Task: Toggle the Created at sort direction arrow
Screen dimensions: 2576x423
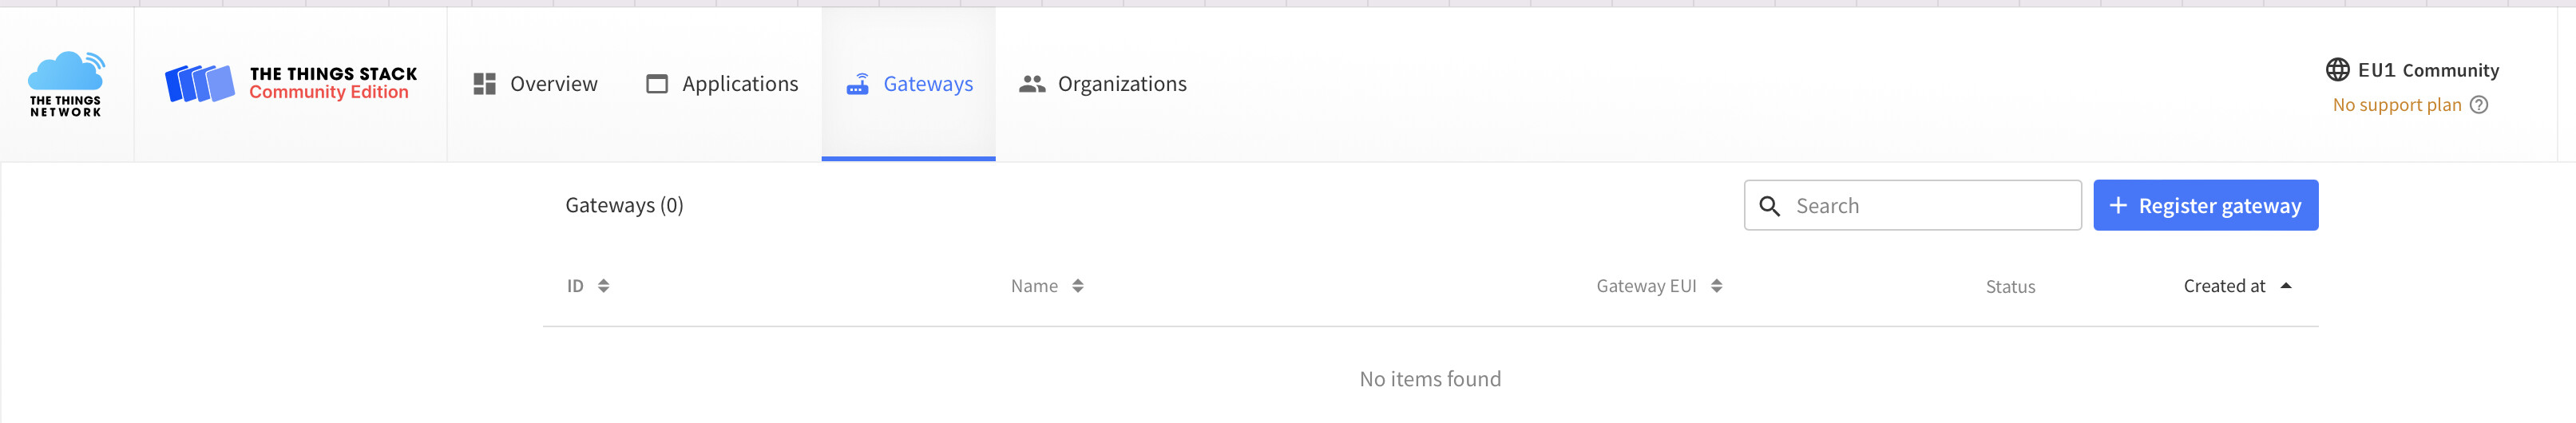Action: (x=2286, y=286)
